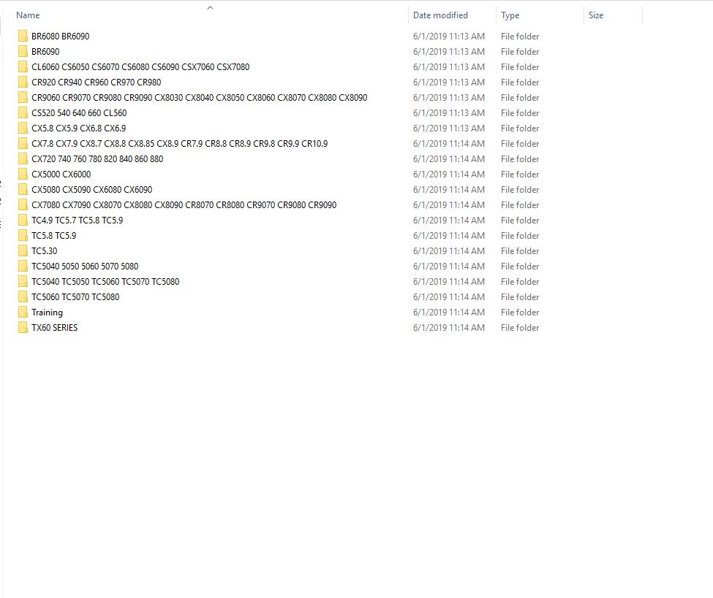Click date modified of CS520 540 640 row
The height and width of the screenshot is (598, 713).
tap(449, 113)
